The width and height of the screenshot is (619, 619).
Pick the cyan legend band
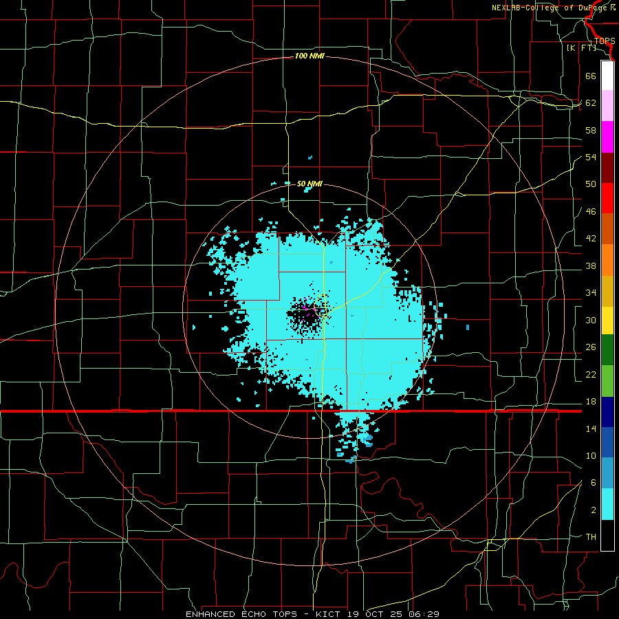tap(607, 504)
